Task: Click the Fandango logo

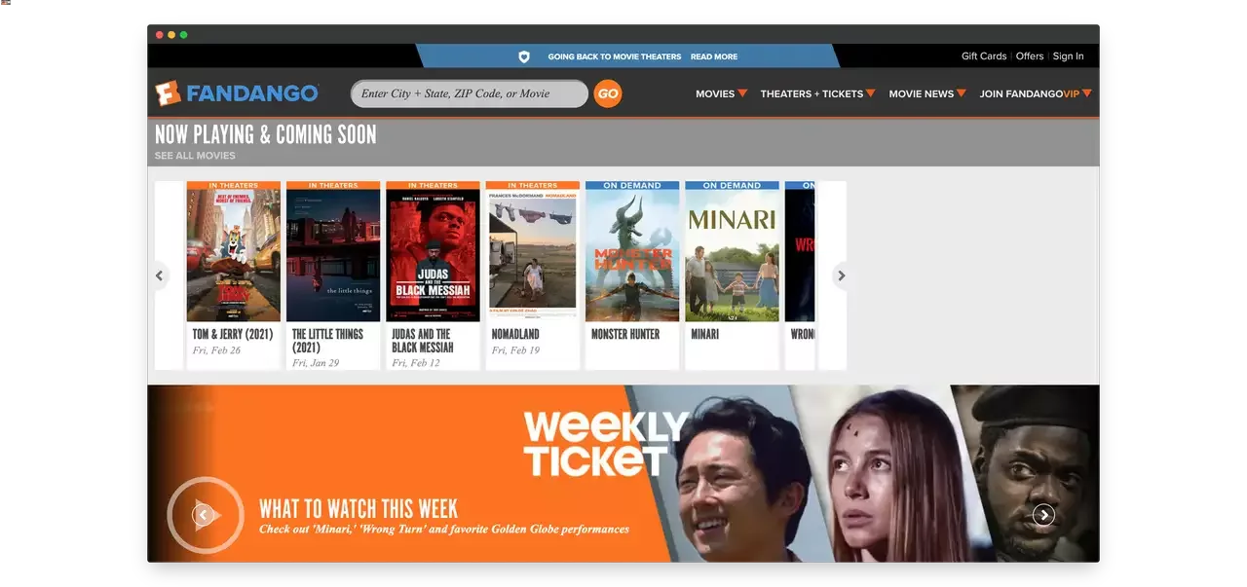Action: [237, 93]
